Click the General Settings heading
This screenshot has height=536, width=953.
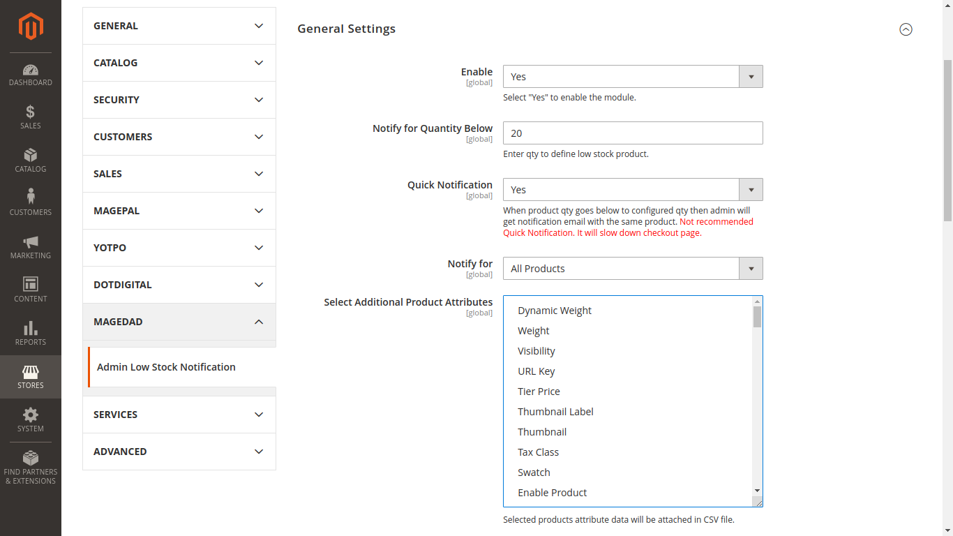(x=347, y=29)
